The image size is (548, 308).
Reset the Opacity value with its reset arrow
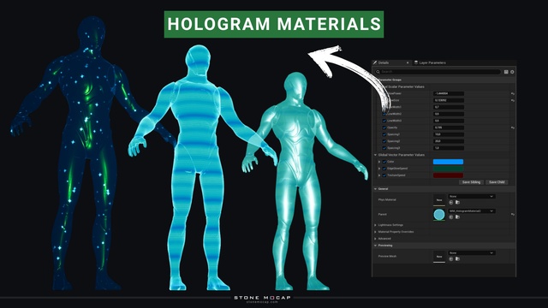[513, 127]
